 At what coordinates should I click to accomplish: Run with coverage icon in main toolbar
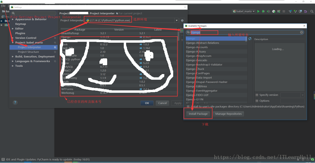click(269, 12)
